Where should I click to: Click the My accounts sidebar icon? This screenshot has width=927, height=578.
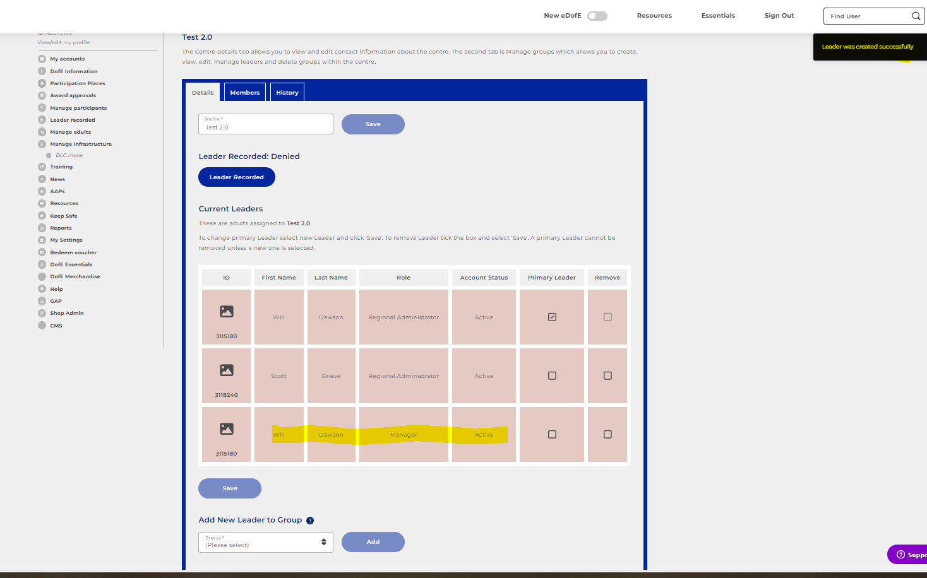pos(42,59)
